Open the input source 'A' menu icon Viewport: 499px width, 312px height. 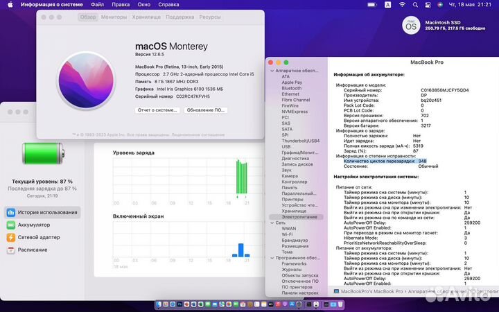(x=387, y=5)
